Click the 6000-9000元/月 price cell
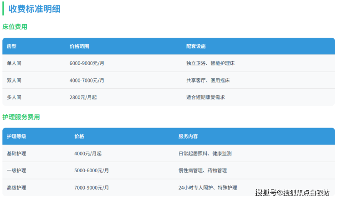Screen dimensions: 337x200 click(x=87, y=63)
